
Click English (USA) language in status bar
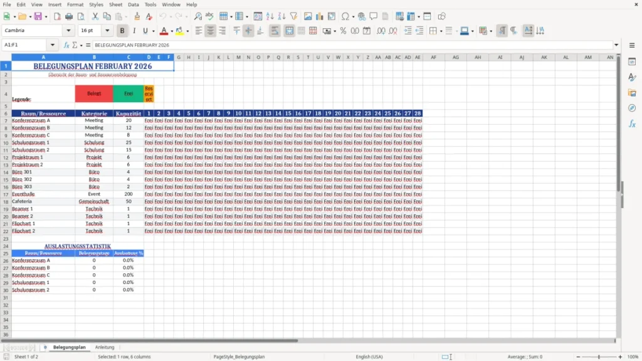coord(369,357)
